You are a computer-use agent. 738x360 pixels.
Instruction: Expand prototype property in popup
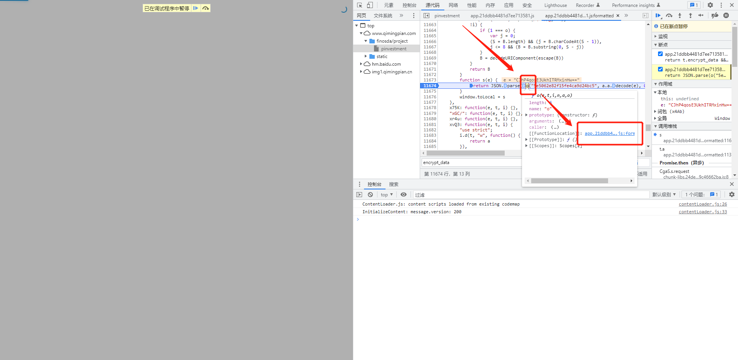click(x=526, y=115)
